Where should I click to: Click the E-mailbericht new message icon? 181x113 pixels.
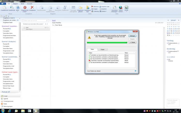(x=4, y=8)
